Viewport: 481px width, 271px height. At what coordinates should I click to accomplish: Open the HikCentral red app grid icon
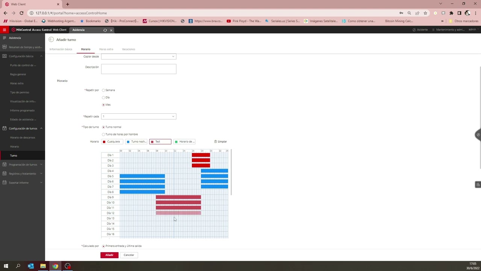coord(5,30)
